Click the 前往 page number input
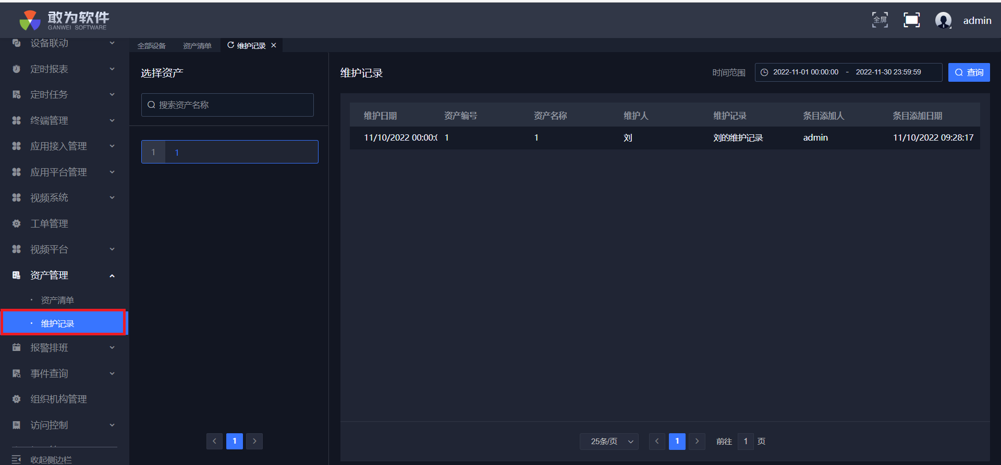This screenshot has height=465, width=1001. (746, 442)
